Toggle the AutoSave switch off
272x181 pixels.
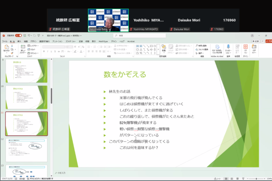coord(19,35)
